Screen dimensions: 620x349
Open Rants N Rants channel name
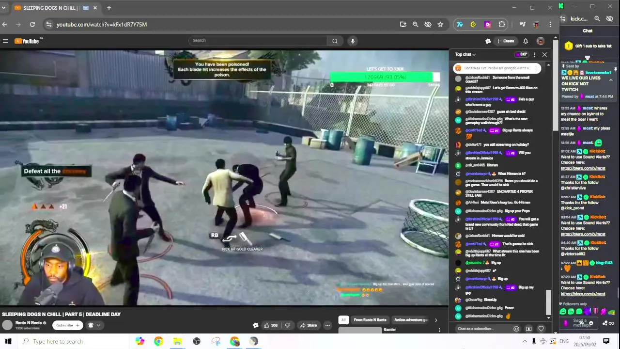(29, 323)
